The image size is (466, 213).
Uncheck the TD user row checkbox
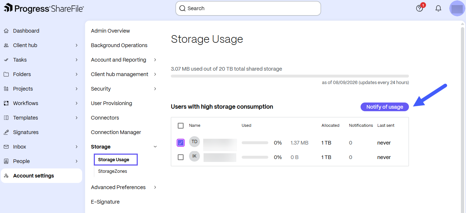(181, 143)
